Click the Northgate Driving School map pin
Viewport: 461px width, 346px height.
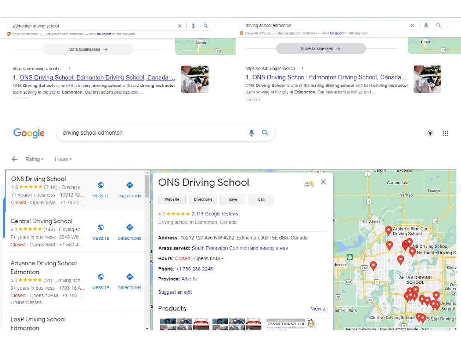click(x=413, y=252)
